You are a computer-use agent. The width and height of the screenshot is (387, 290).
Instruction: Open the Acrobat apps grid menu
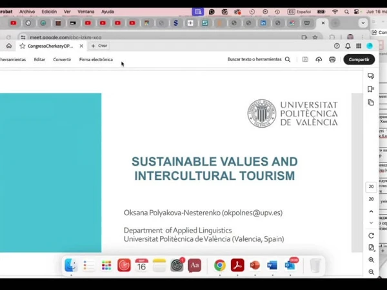pos(359,46)
